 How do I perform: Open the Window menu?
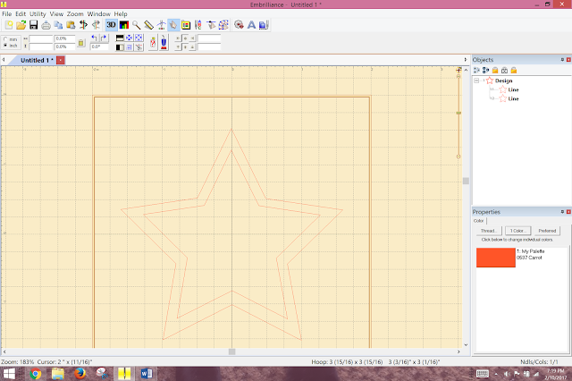(99, 14)
